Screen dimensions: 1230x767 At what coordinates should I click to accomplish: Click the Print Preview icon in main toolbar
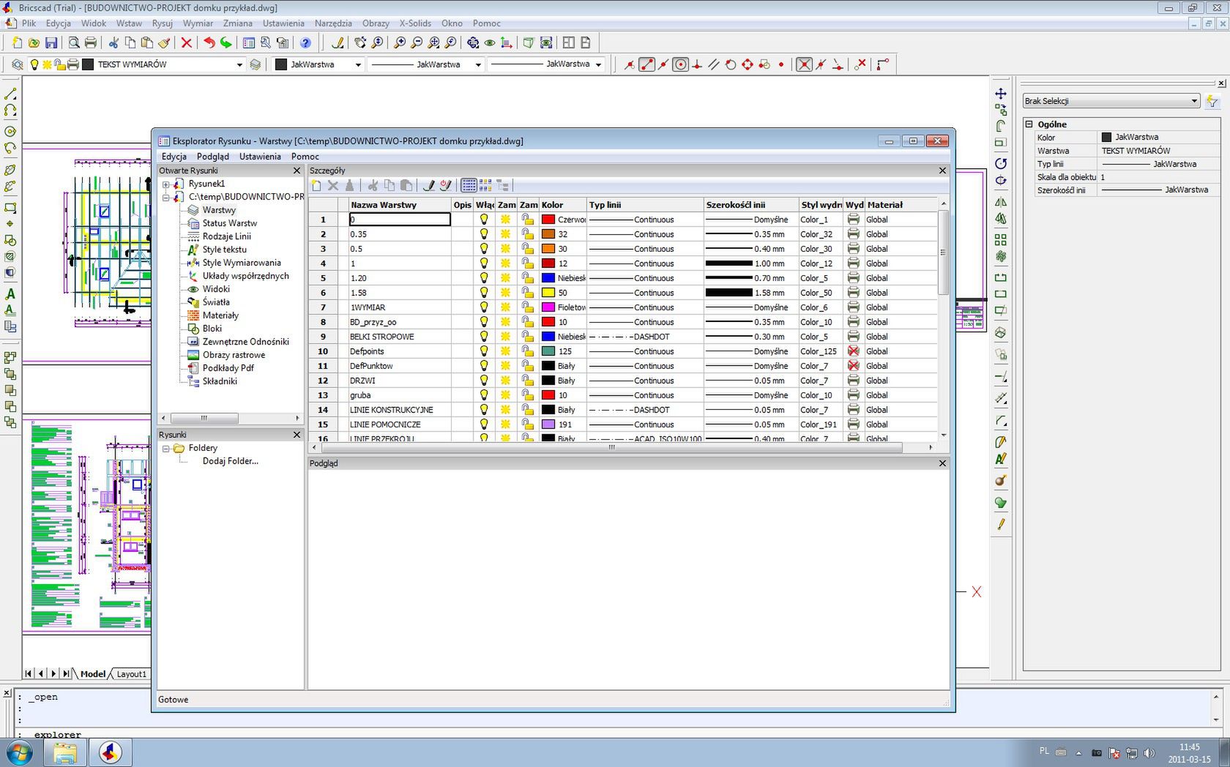click(x=74, y=42)
